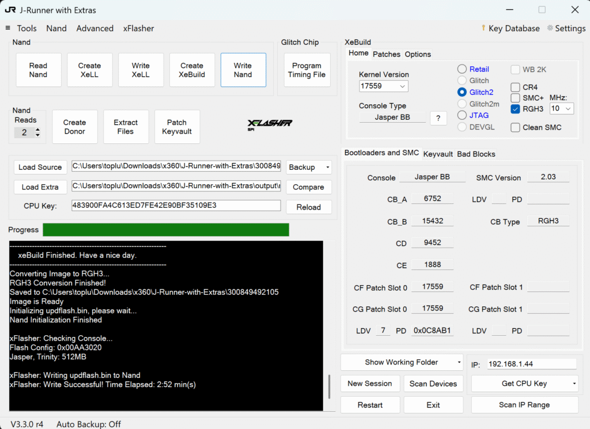
Task: Click the hamburger menu icon
Action: point(7,28)
